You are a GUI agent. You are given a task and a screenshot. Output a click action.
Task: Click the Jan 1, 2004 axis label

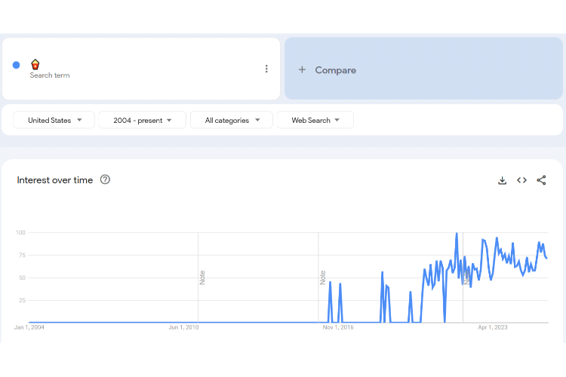29,327
